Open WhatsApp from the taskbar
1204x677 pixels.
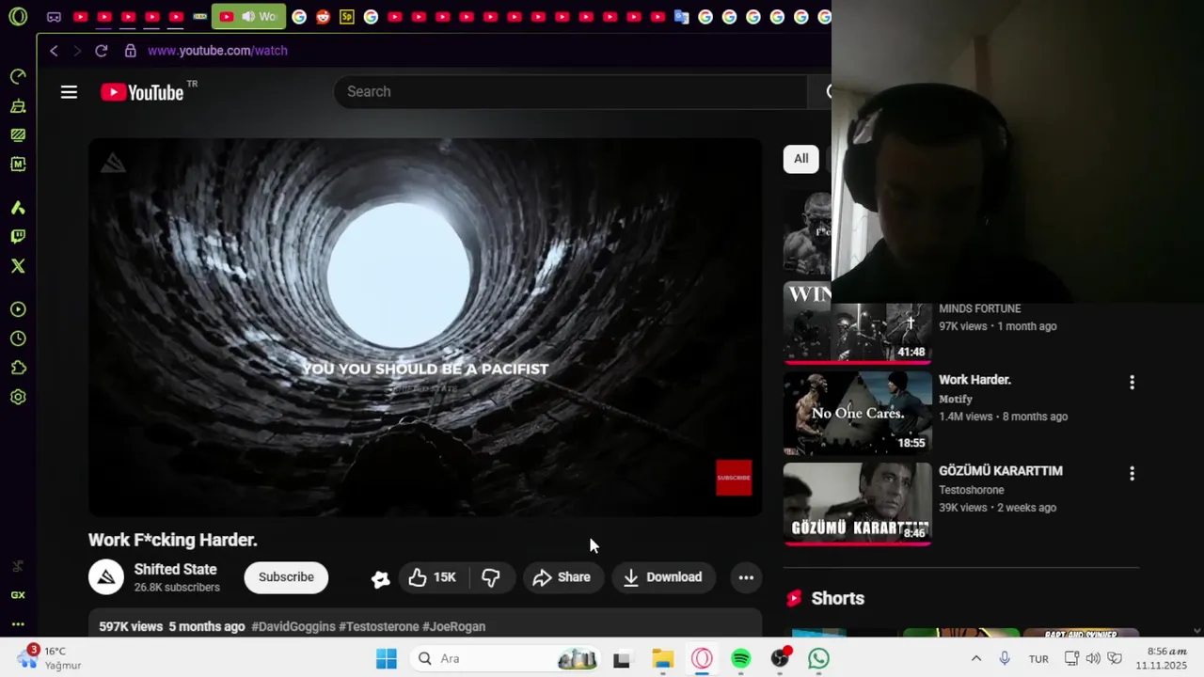819,658
